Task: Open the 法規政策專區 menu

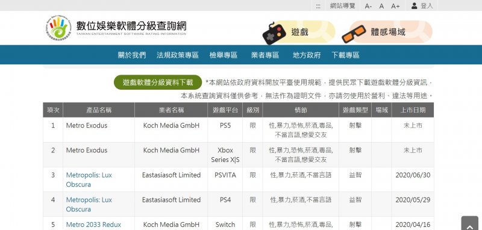Action: coord(178,55)
